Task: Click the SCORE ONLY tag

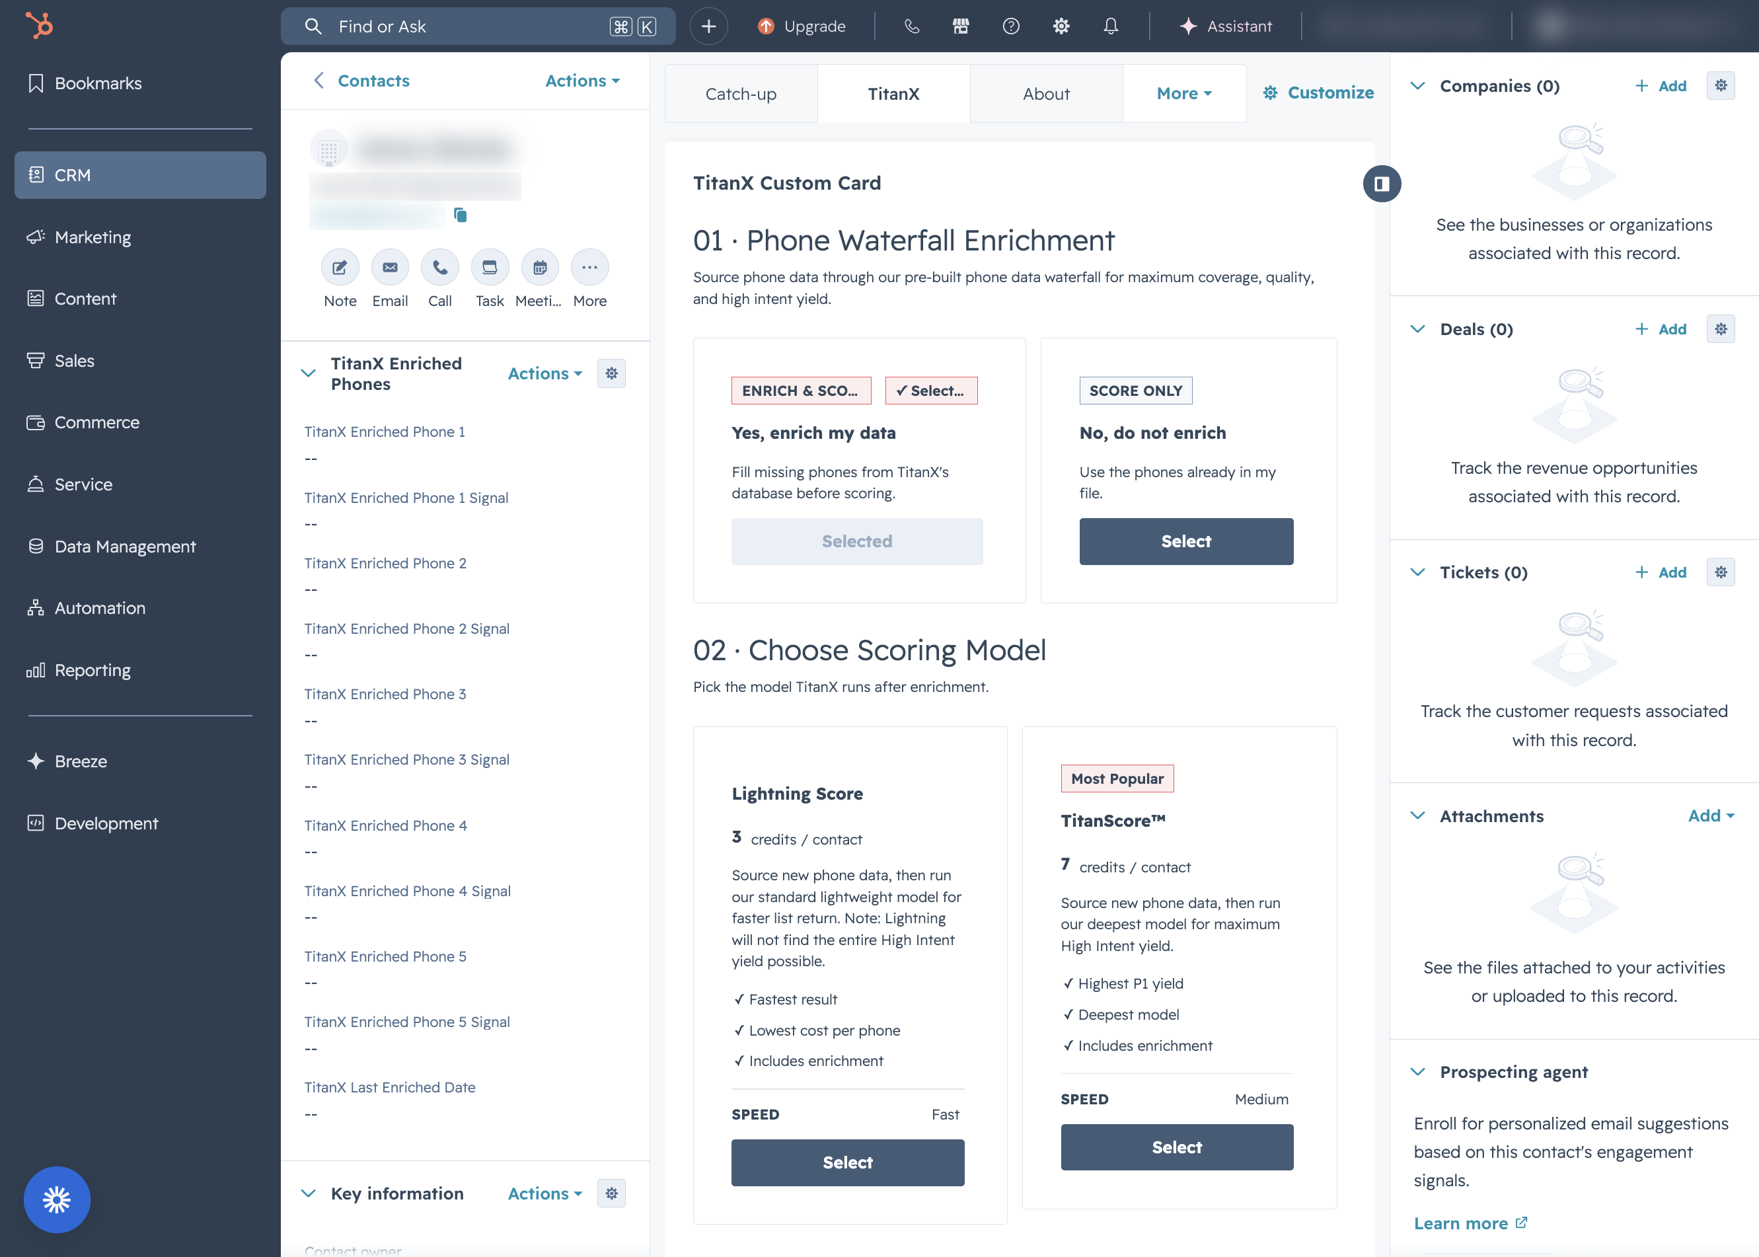Action: pos(1135,391)
